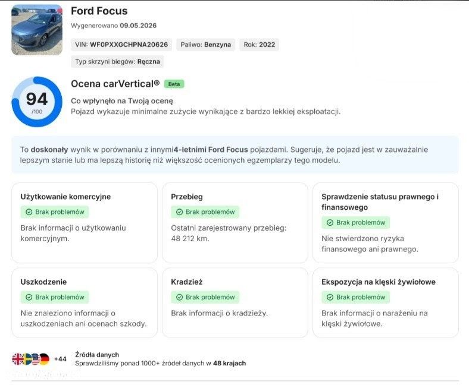Click the Wygenerowano 09.05.2026 date text

pyautogui.click(x=114, y=26)
